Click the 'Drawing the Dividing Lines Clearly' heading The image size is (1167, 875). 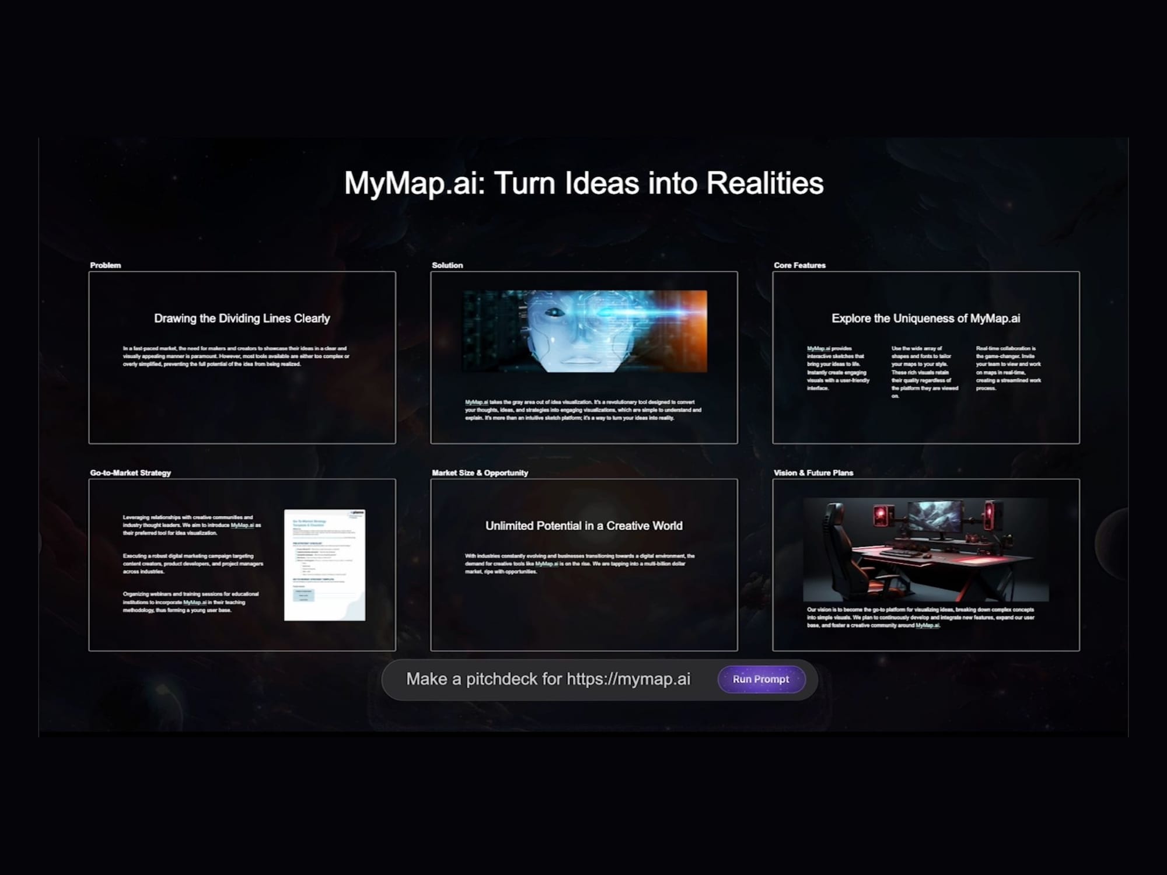tap(242, 319)
